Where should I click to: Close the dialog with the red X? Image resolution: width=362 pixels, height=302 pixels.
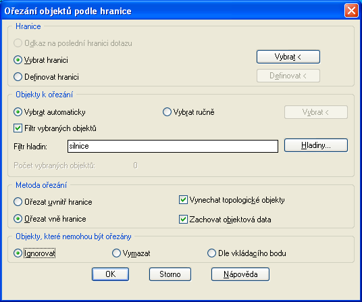[351, 11]
